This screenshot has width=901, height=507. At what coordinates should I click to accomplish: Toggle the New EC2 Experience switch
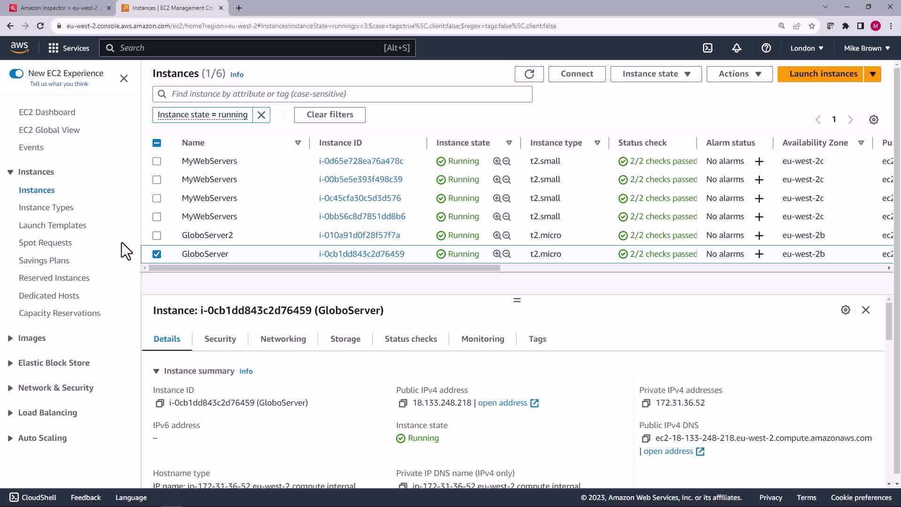click(x=16, y=74)
